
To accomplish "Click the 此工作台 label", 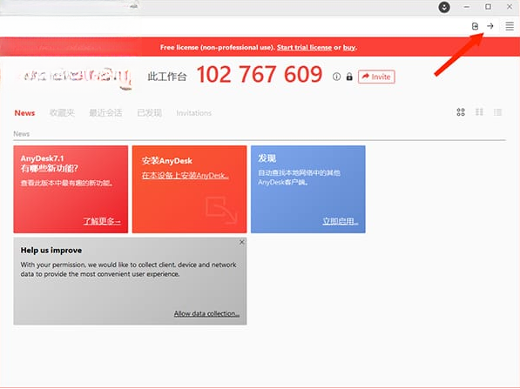I will pos(167,77).
